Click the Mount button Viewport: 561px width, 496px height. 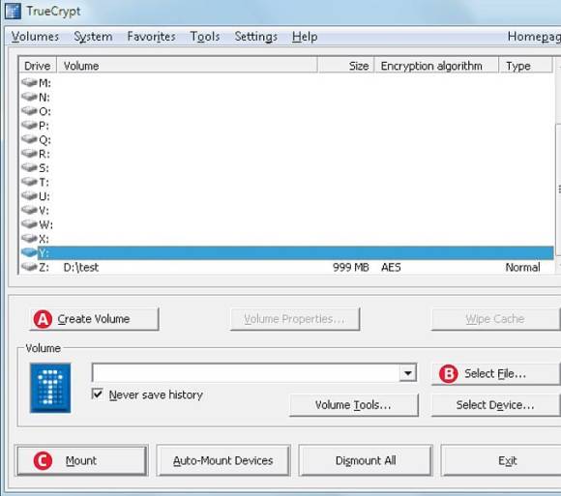(82, 460)
